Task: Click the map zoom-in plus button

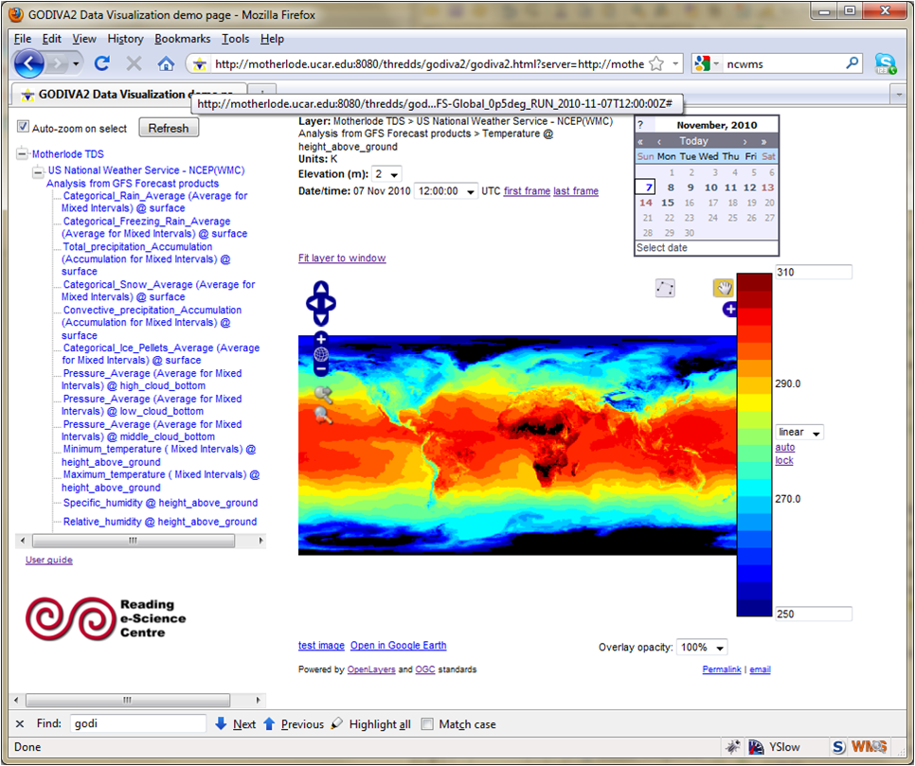Action: coord(321,338)
